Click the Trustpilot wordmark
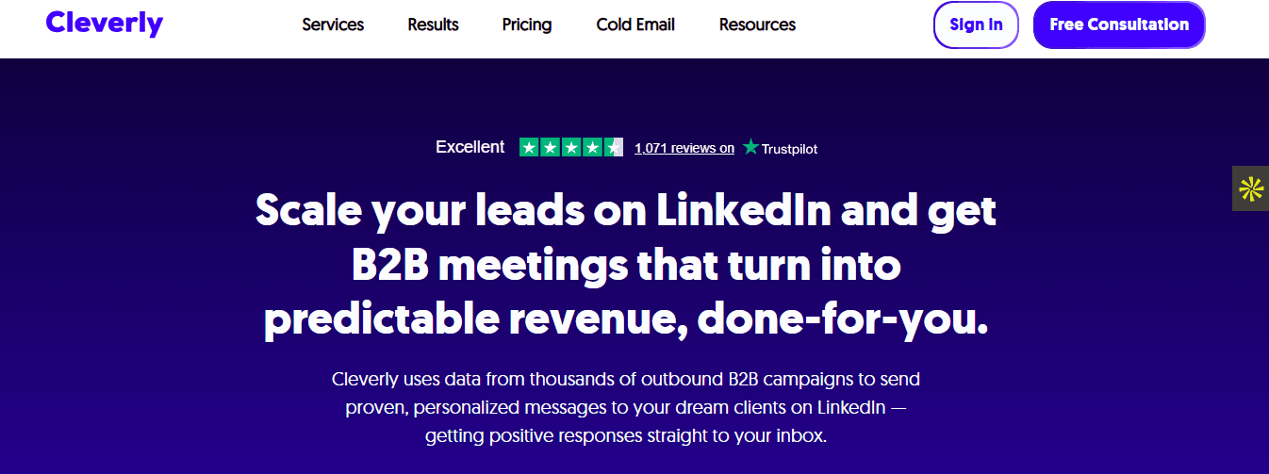 click(790, 148)
